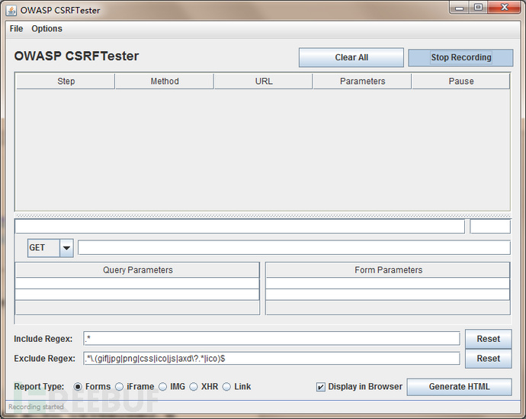Close the CSRFTester window
The width and height of the screenshot is (526, 419).
pos(504,8)
